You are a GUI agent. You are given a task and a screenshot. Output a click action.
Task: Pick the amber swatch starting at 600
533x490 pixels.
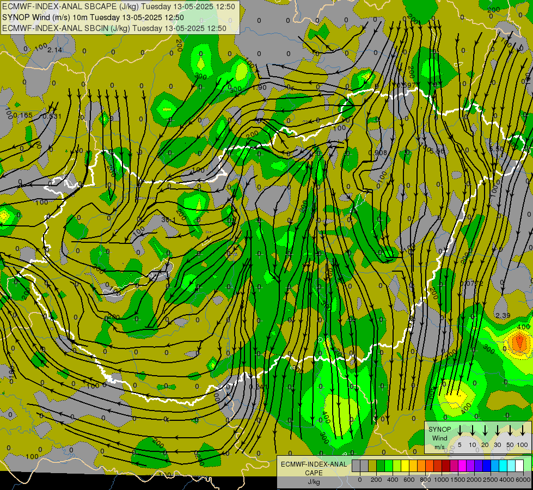413,465
